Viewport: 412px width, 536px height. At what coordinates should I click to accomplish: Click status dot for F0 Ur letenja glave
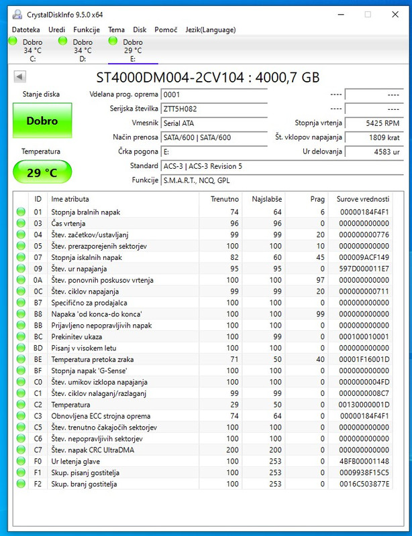21,461
